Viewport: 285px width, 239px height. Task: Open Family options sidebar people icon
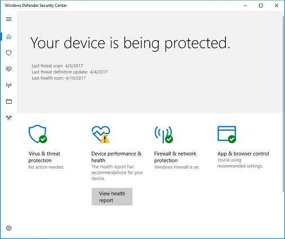[9, 118]
